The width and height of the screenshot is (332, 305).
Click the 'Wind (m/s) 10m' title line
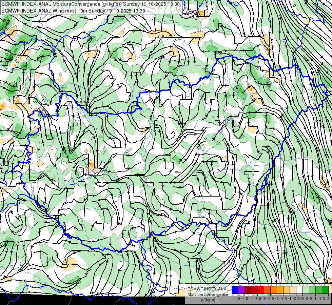click(x=73, y=11)
